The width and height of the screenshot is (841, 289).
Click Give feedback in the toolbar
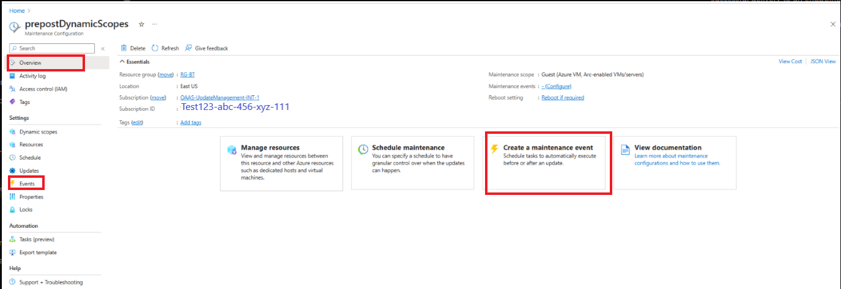[207, 48]
